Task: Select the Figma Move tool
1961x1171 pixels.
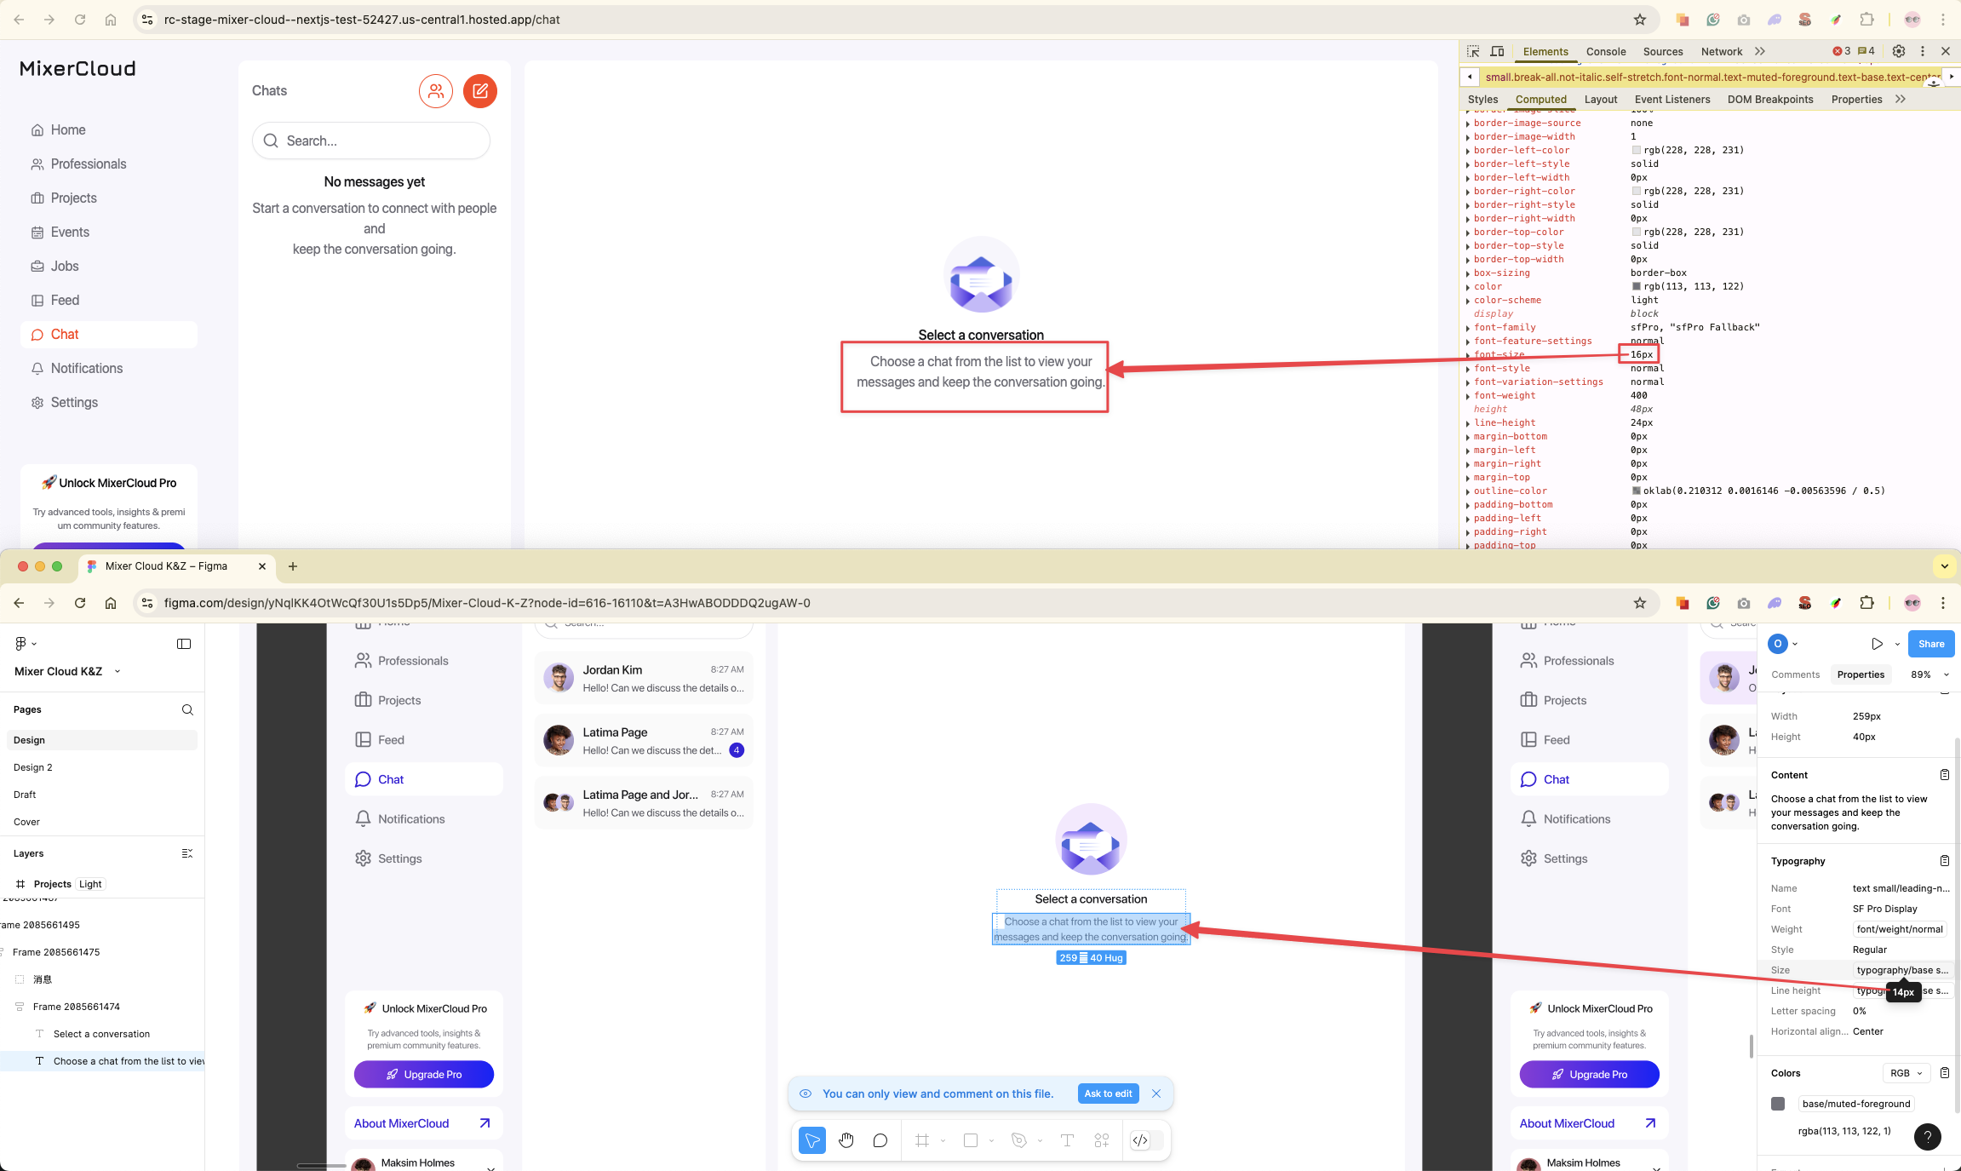Action: 811,1140
